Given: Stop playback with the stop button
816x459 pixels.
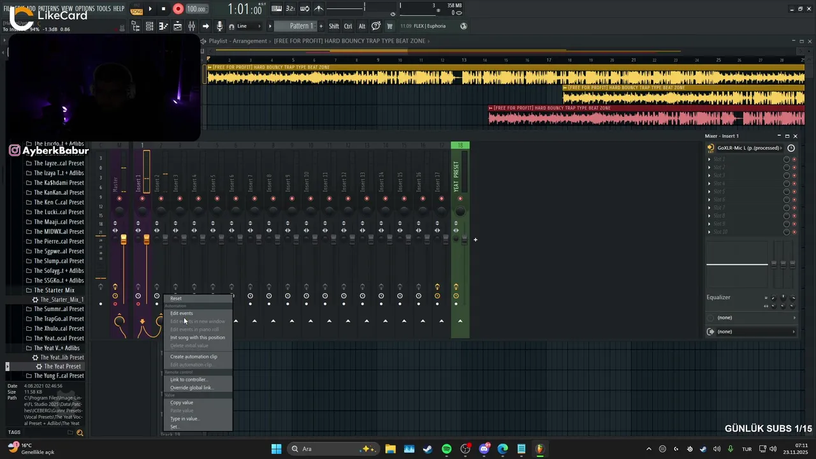Looking at the screenshot, I should click(x=163, y=9).
